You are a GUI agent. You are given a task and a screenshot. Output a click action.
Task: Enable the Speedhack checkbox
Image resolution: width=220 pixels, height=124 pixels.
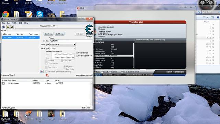(77, 56)
